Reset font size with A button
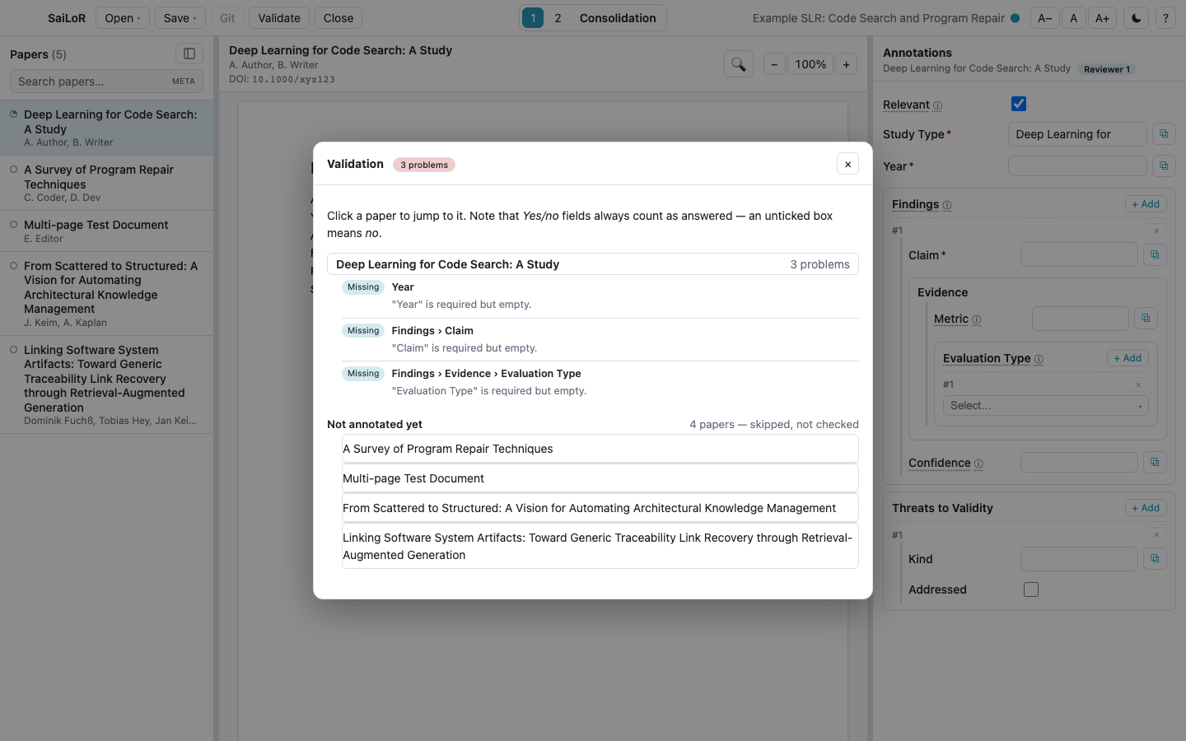 pos(1073,18)
